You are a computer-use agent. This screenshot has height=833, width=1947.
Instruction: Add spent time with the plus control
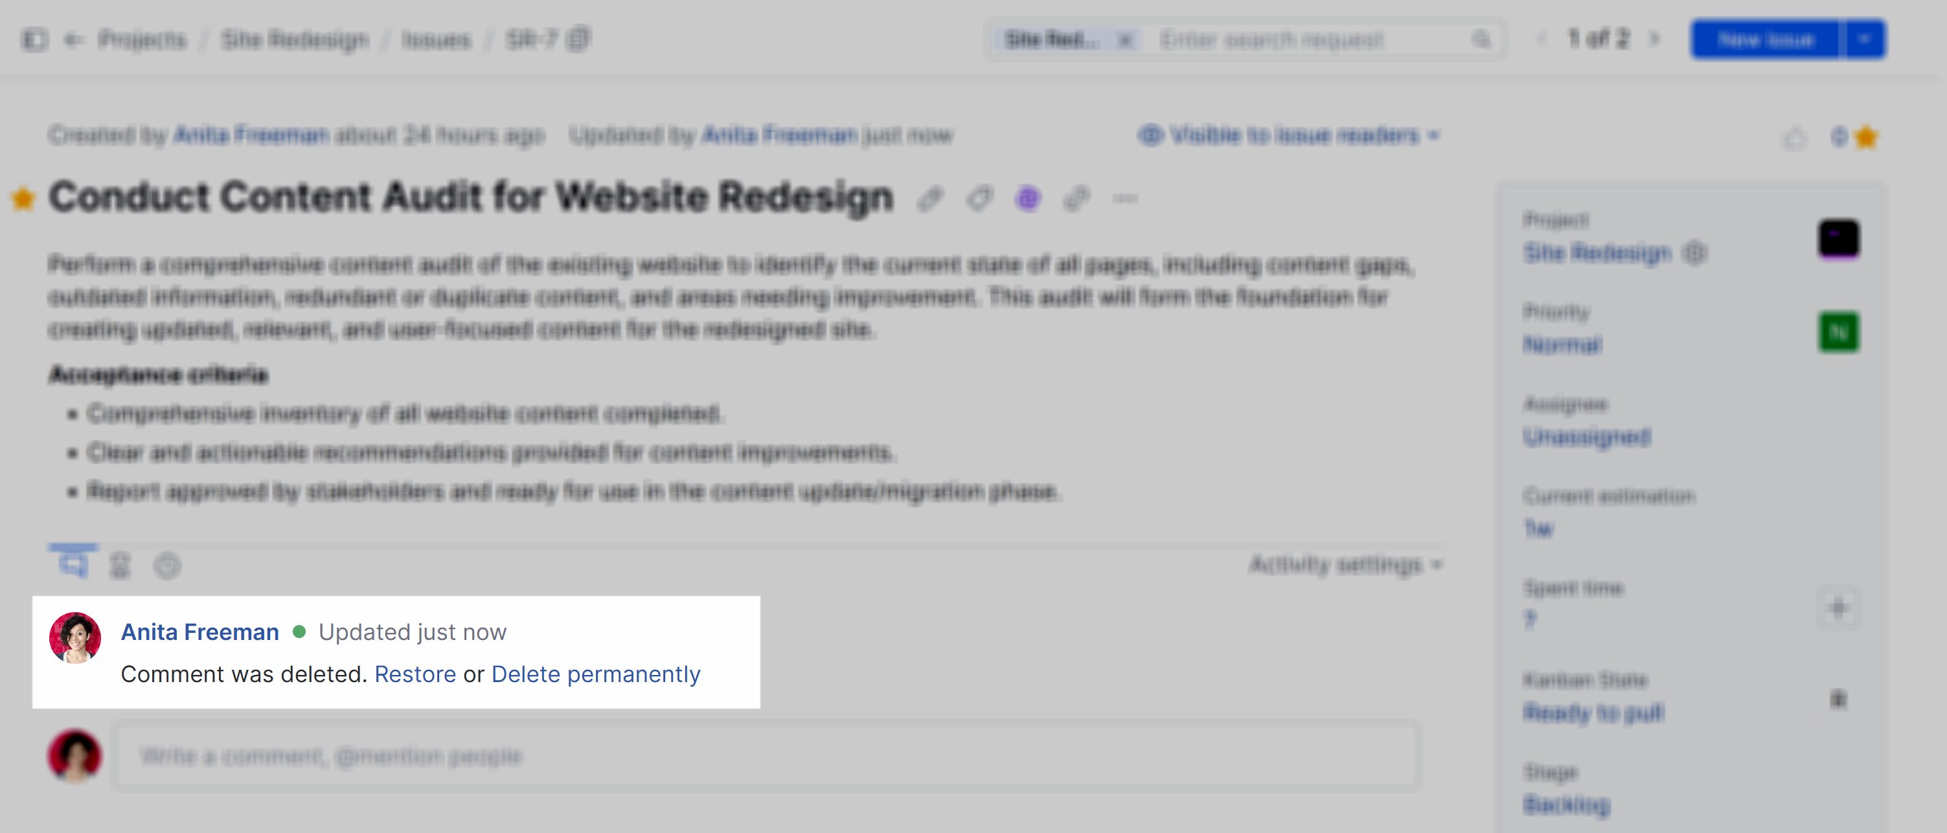coord(1838,608)
